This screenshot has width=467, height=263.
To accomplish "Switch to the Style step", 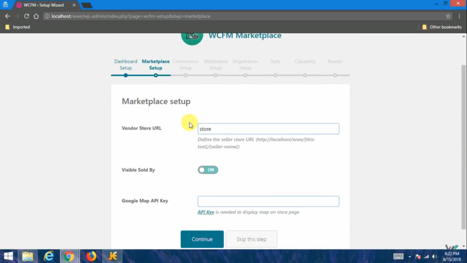I will 275,62.
